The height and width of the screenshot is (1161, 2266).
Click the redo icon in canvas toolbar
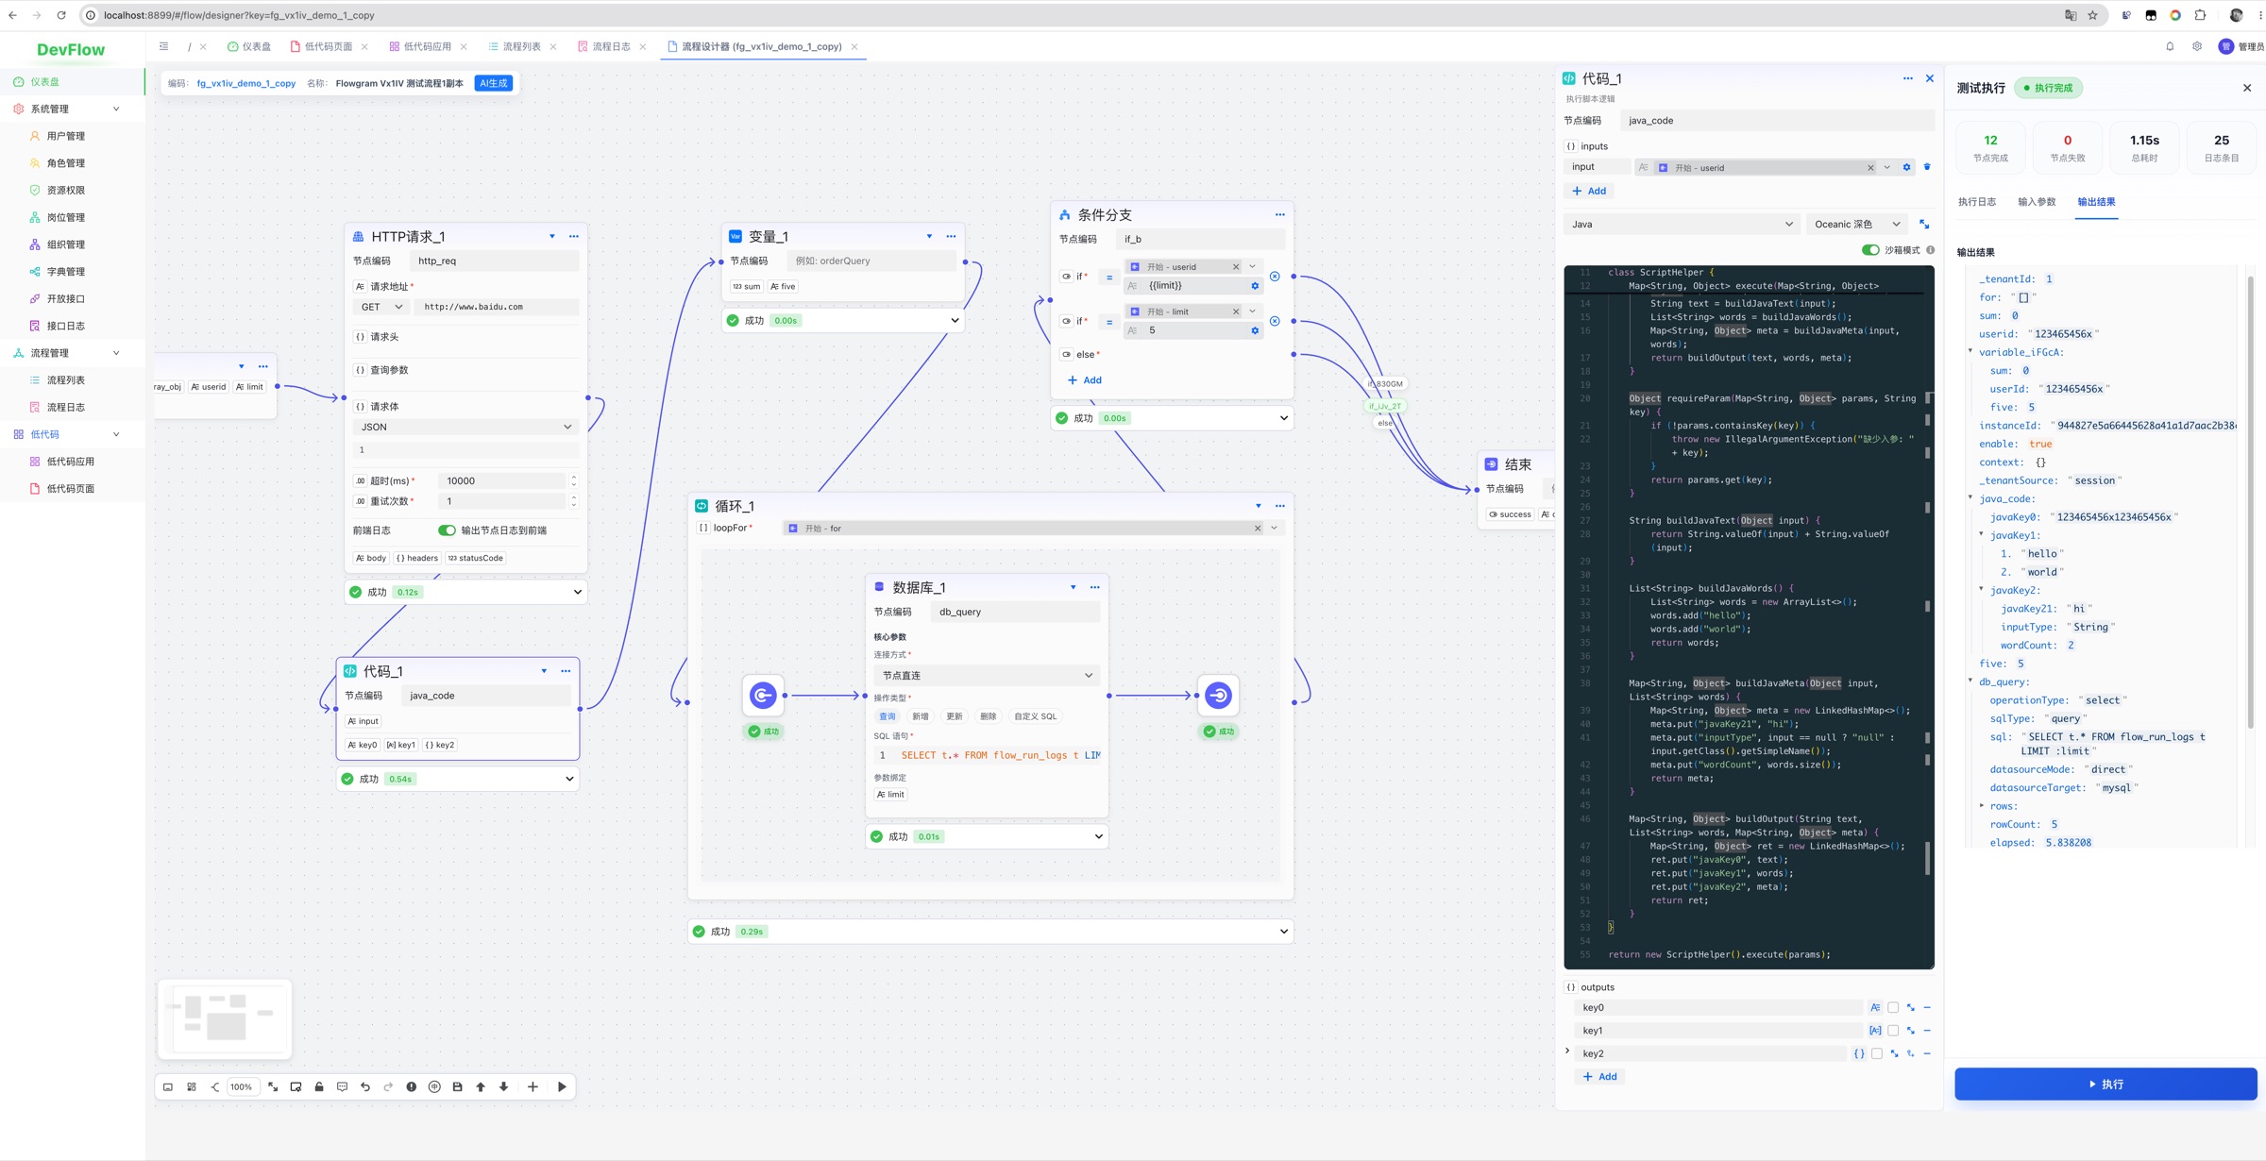click(388, 1087)
